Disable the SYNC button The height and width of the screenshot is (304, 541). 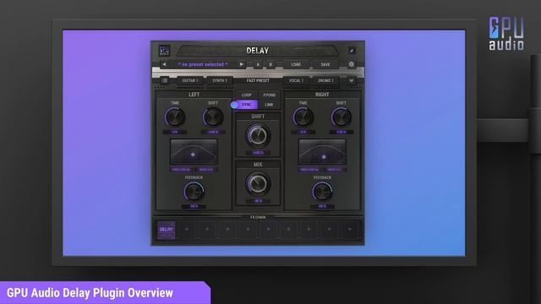[246, 105]
